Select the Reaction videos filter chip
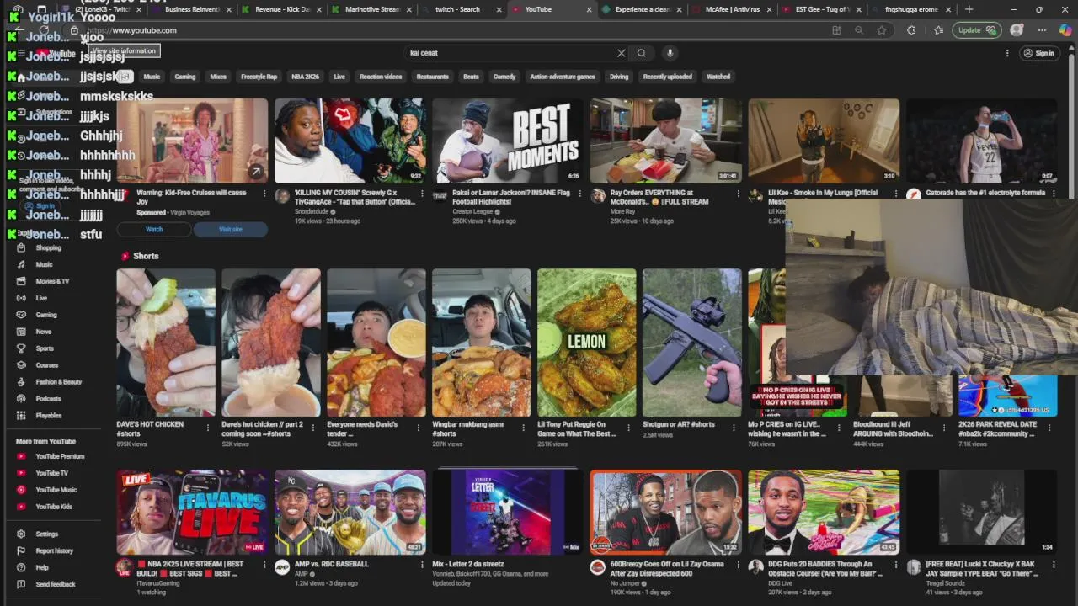 pos(381,77)
